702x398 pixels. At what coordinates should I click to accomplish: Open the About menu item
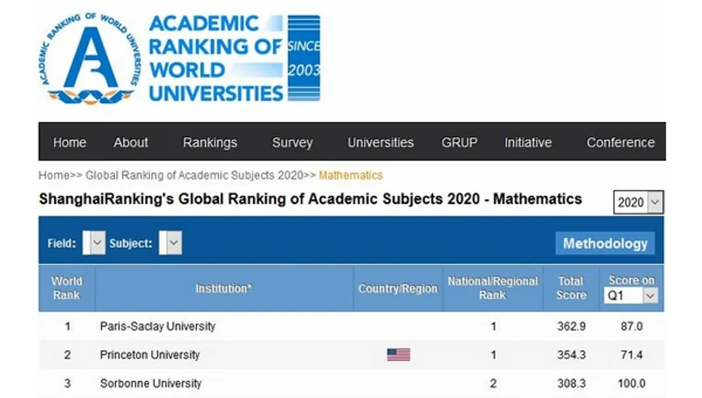[x=131, y=142]
